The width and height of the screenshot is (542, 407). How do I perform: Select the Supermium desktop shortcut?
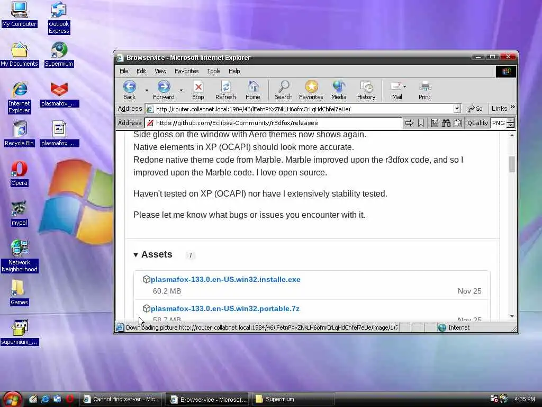[x=59, y=55]
